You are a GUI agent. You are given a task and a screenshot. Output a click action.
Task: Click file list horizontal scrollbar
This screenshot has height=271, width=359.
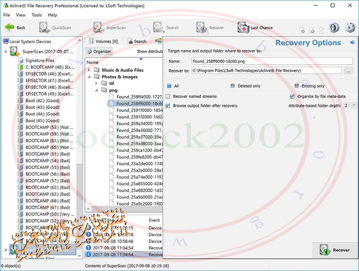tap(127, 208)
